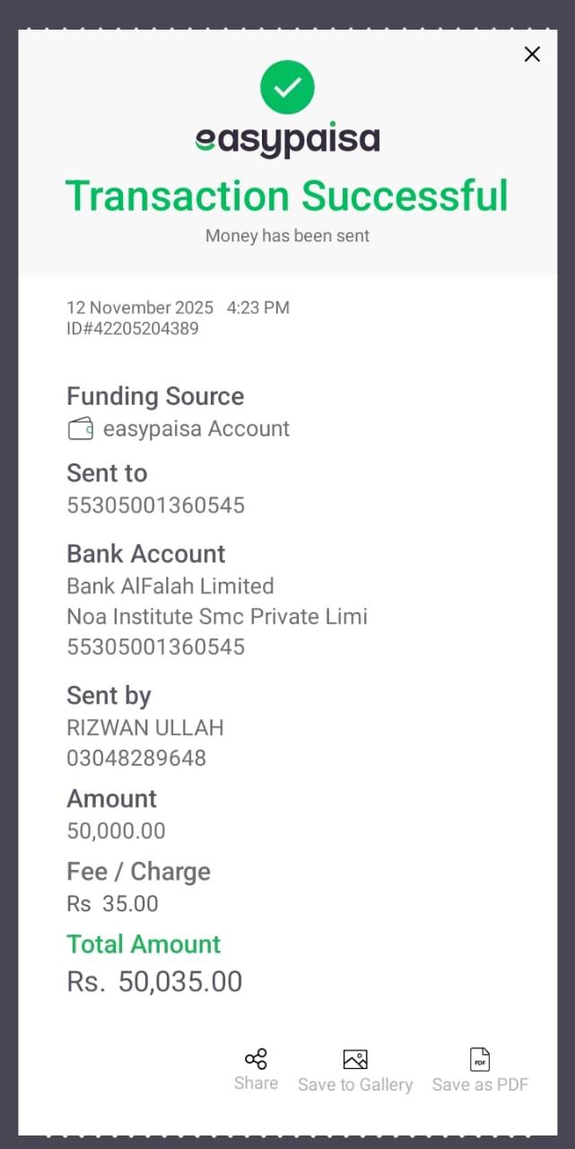
Task: Click the Transaction Successful heading
Action: tap(287, 196)
